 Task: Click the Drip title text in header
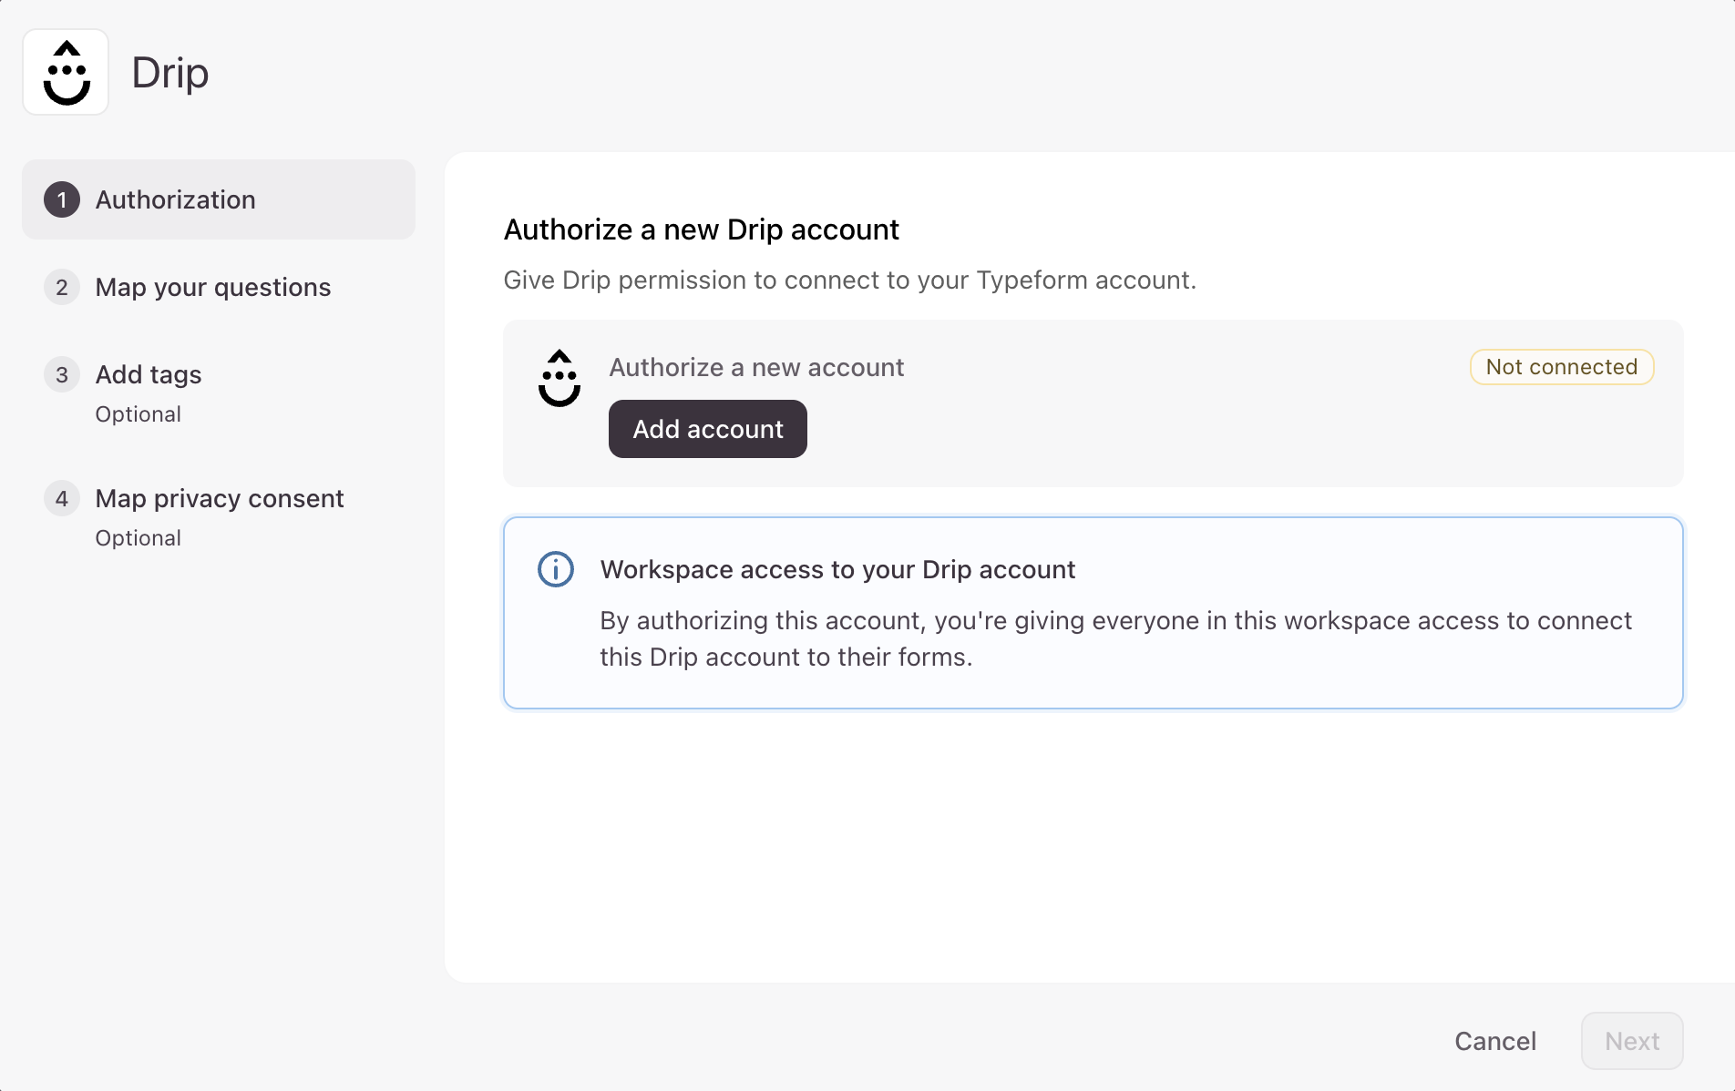click(170, 73)
